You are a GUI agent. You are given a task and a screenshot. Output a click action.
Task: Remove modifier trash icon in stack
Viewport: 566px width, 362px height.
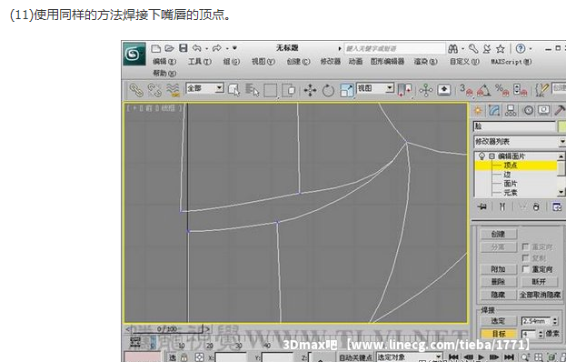tap(536, 207)
